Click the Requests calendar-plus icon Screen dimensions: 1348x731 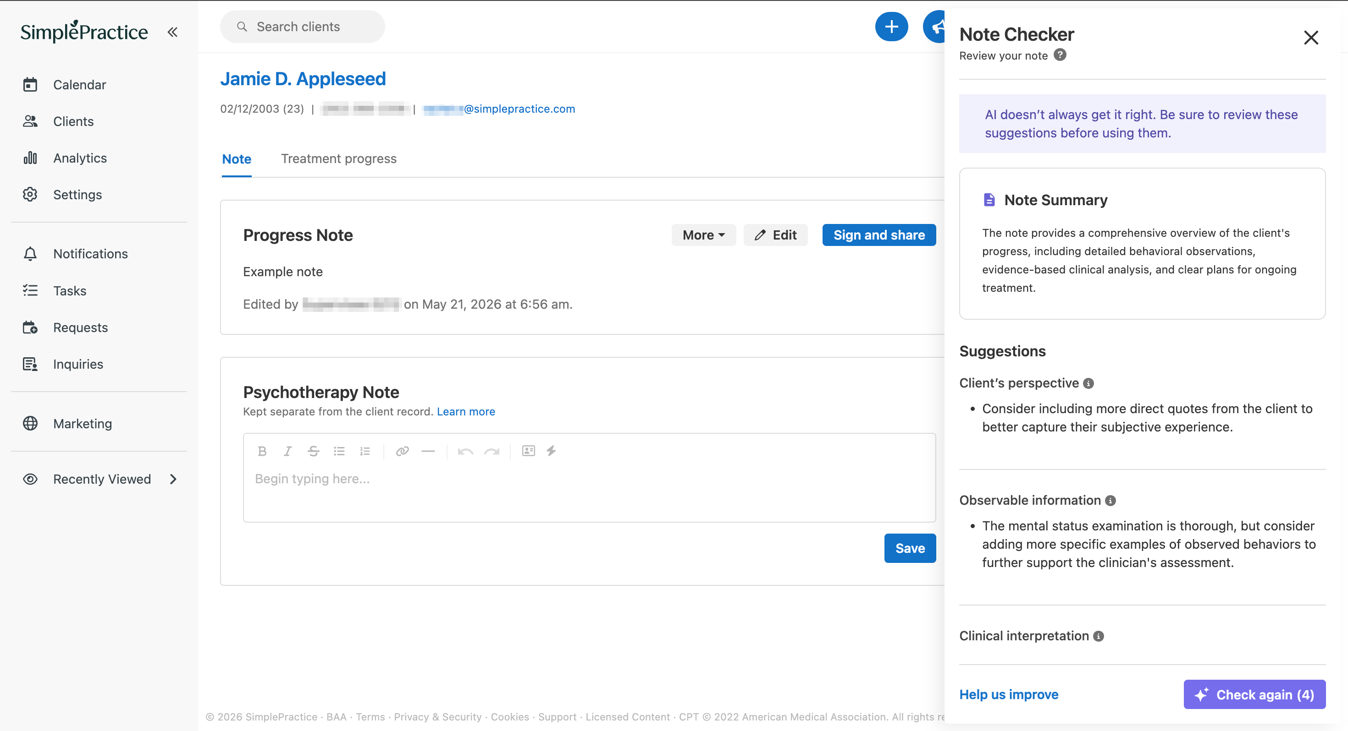coord(30,327)
